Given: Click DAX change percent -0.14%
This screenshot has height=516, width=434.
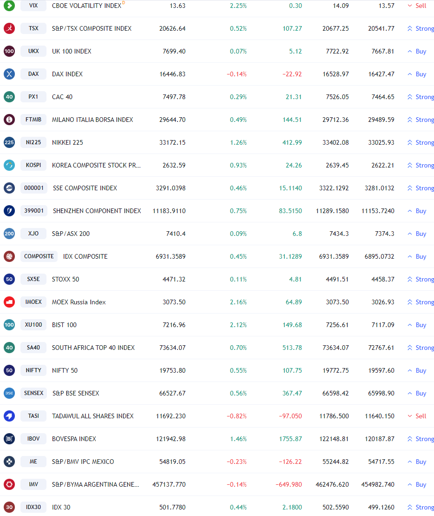Looking at the screenshot, I should click(237, 74).
